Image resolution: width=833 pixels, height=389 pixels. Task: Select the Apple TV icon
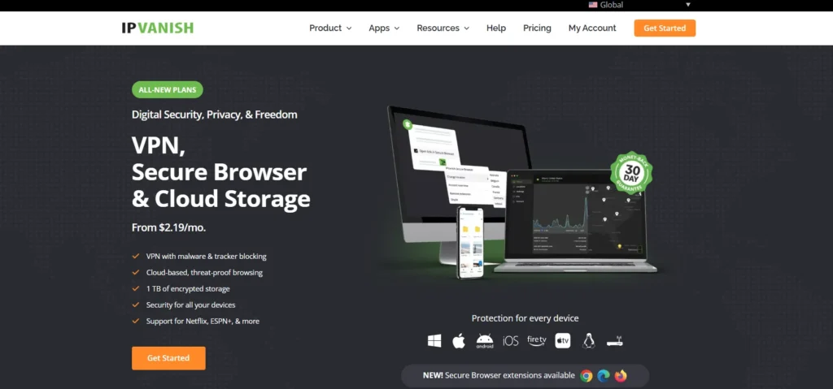pyautogui.click(x=563, y=341)
